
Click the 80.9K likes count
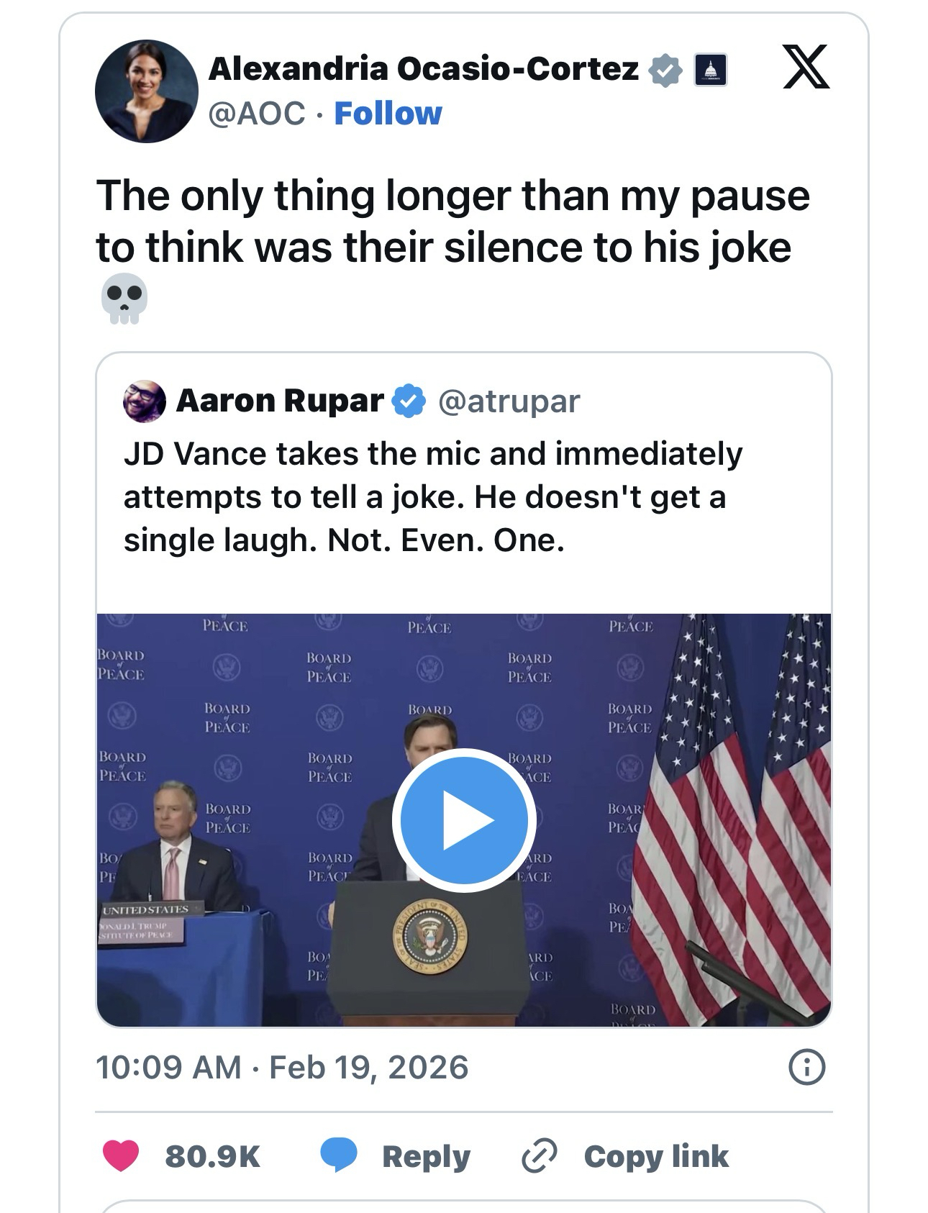pyautogui.click(x=212, y=1156)
